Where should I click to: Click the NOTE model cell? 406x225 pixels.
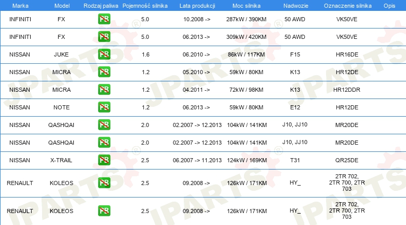click(x=61, y=107)
